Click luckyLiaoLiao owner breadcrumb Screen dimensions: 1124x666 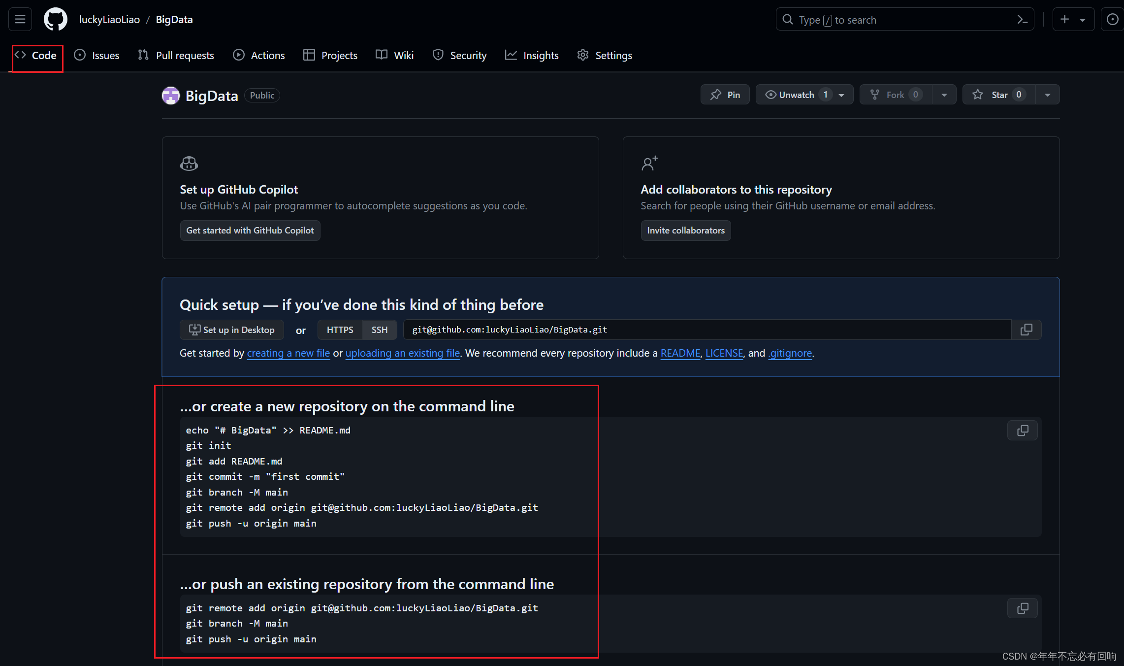[109, 20]
